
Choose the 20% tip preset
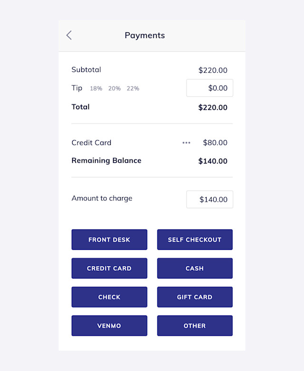(114, 88)
